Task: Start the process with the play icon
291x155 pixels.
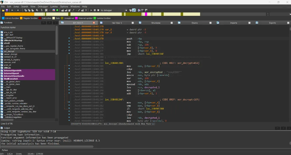Action: 91,10
